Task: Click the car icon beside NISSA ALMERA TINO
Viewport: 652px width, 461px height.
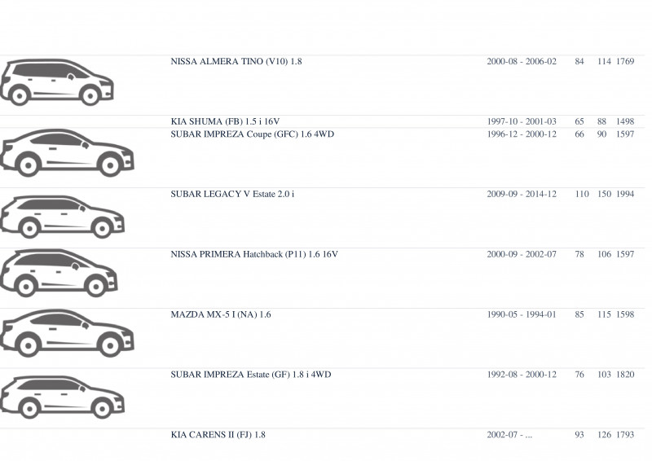Action: pyautogui.click(x=57, y=82)
